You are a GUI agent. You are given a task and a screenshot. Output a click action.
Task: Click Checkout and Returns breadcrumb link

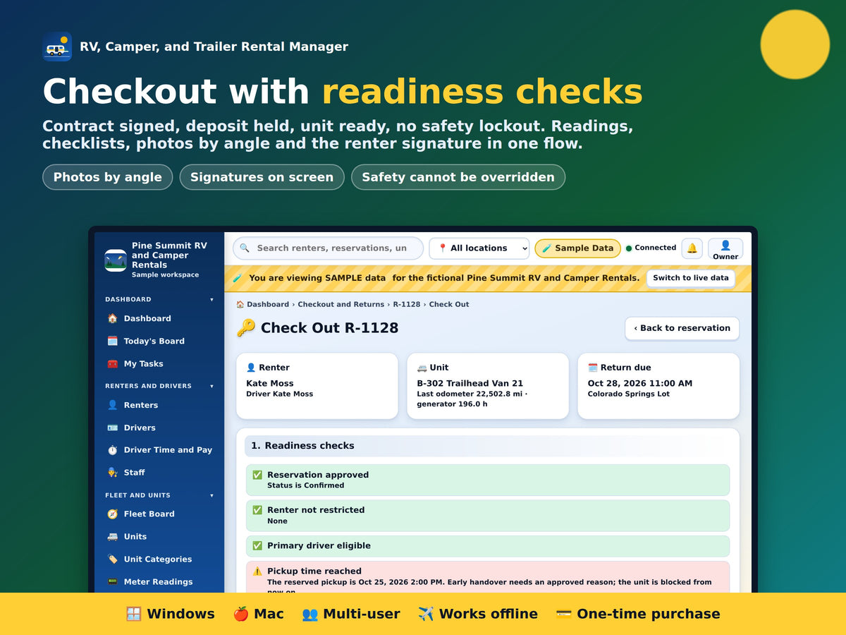click(x=341, y=304)
